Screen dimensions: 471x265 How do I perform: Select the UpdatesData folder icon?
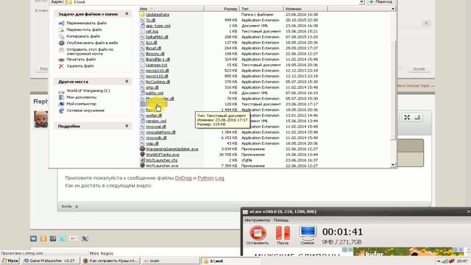click(142, 15)
